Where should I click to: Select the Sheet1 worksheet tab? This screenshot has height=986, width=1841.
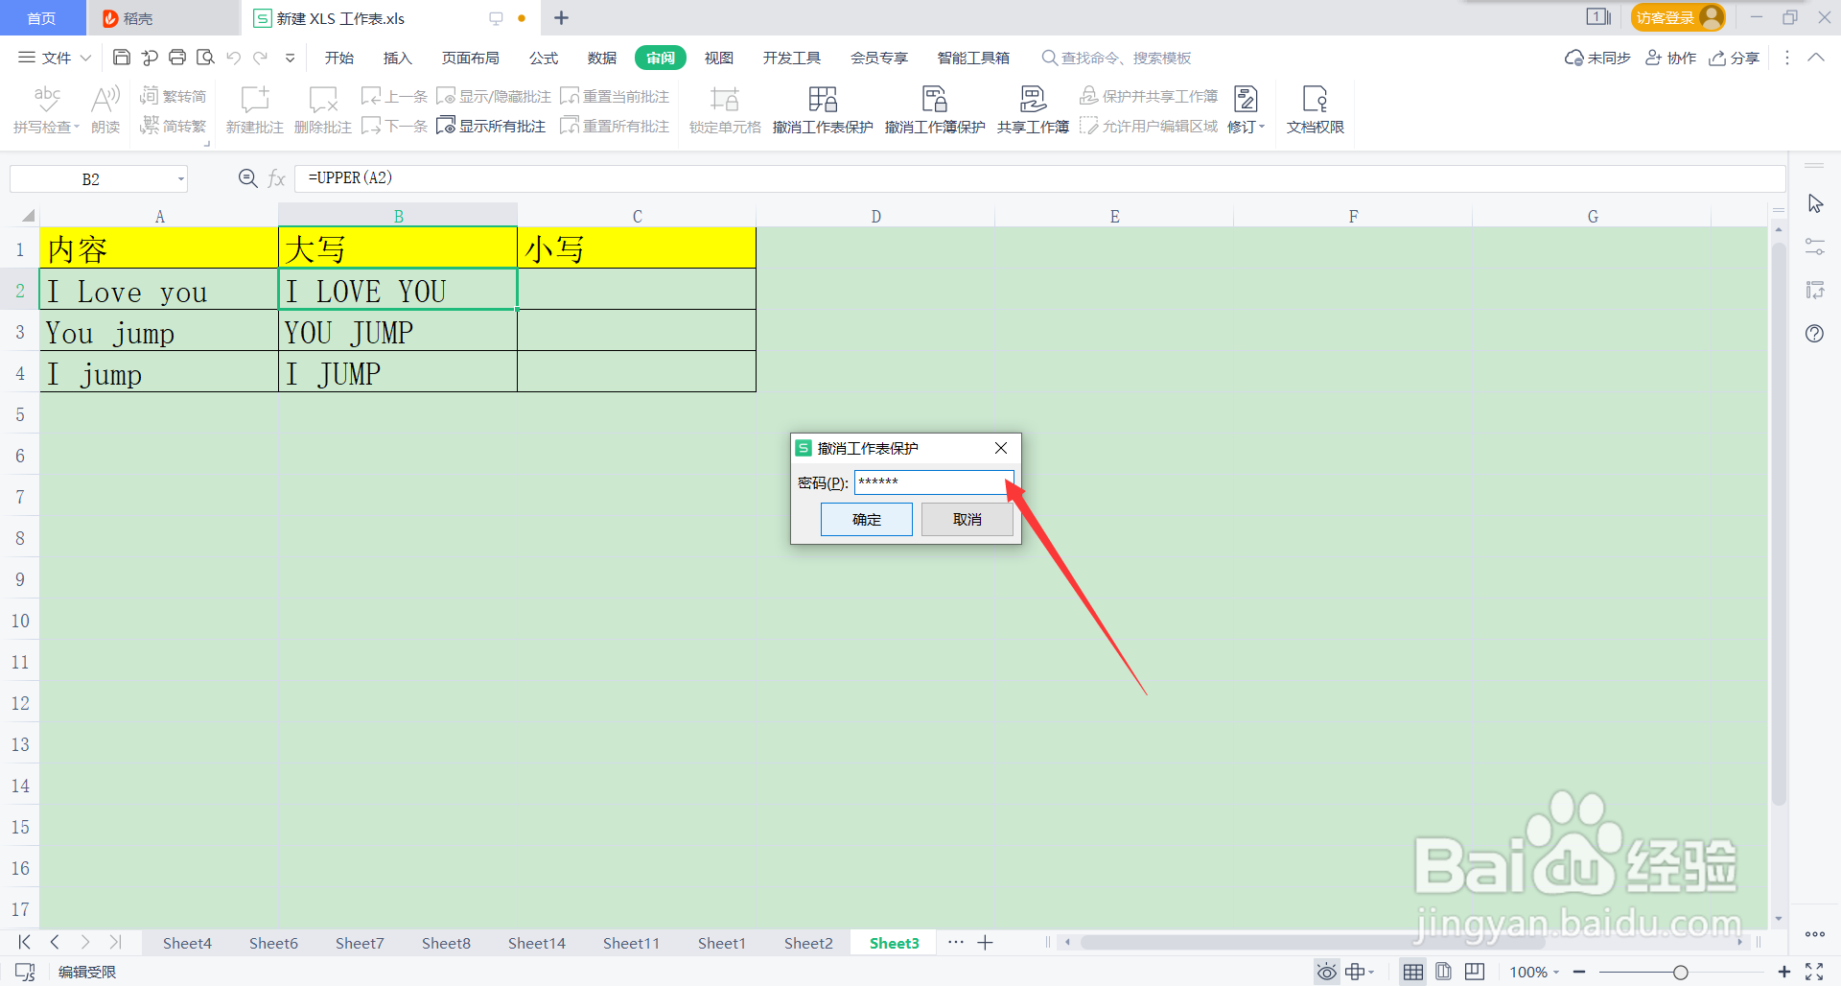click(x=721, y=943)
